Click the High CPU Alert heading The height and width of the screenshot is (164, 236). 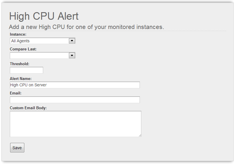[44, 16]
